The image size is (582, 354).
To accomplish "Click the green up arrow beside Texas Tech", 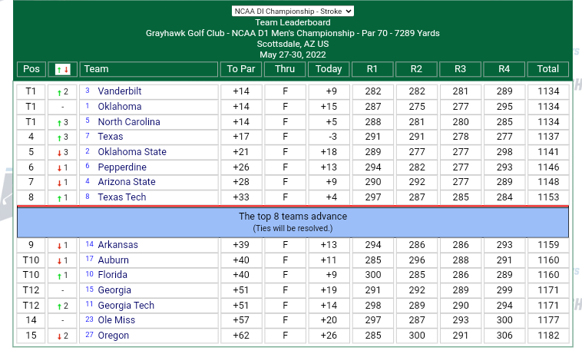I will click(x=59, y=198).
